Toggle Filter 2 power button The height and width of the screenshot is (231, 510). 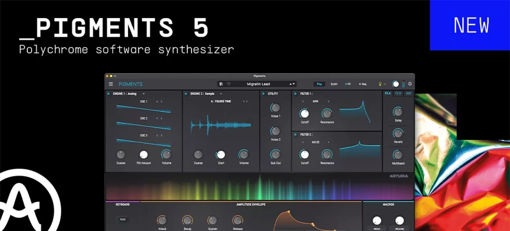[x=295, y=134]
